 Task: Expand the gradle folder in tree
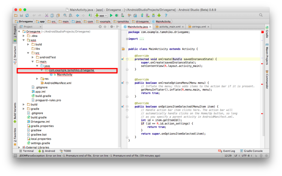point(24,109)
